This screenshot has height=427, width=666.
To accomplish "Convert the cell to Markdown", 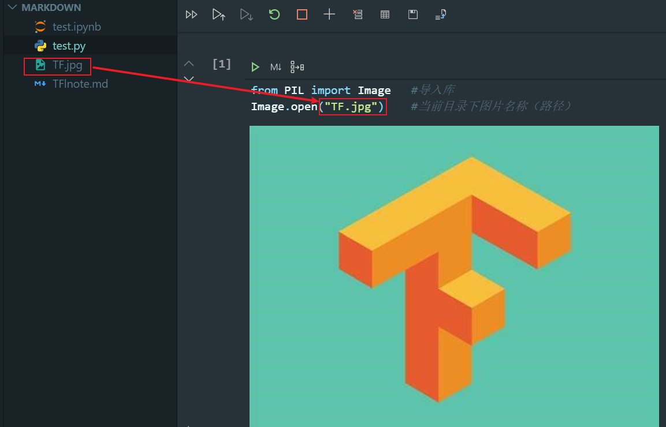I will point(276,67).
